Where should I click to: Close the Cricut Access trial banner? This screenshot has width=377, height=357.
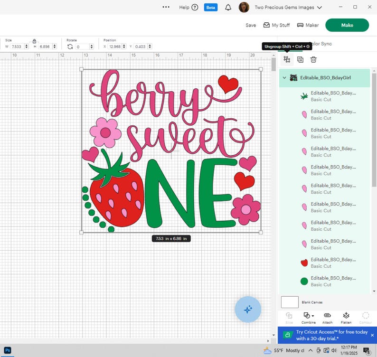pyautogui.click(x=372, y=335)
